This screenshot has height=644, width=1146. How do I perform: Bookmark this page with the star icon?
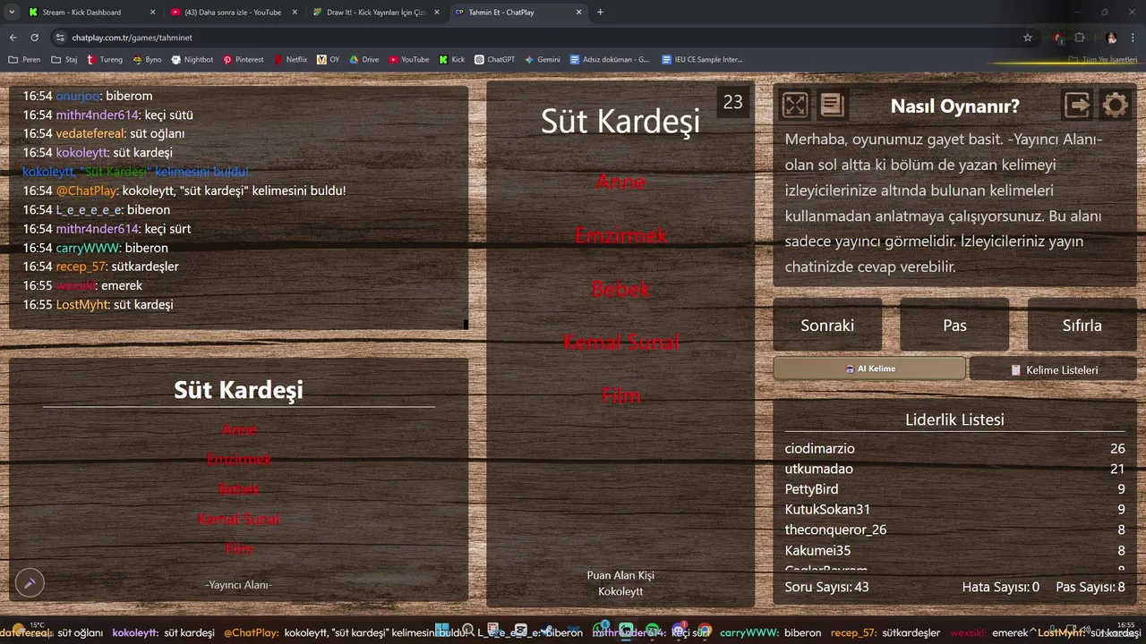click(x=1028, y=38)
